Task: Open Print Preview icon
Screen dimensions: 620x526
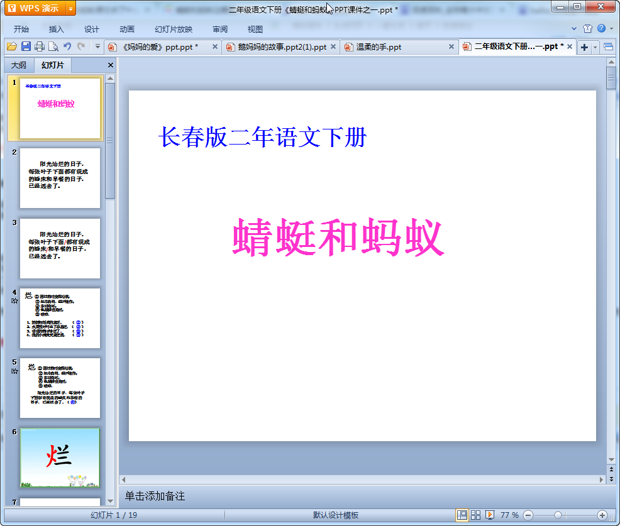Action: [53, 47]
